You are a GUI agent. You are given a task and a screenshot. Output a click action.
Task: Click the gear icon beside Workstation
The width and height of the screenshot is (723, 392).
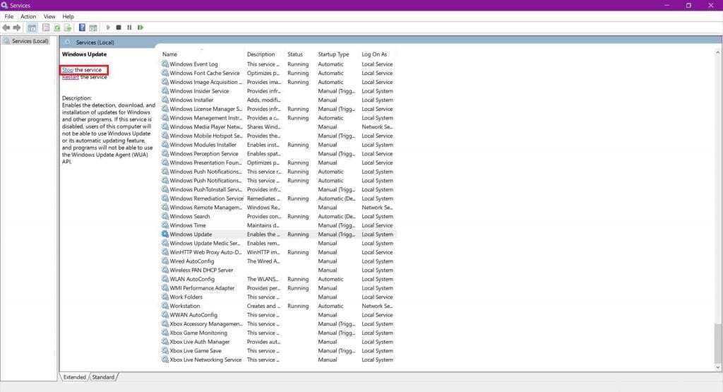point(165,307)
